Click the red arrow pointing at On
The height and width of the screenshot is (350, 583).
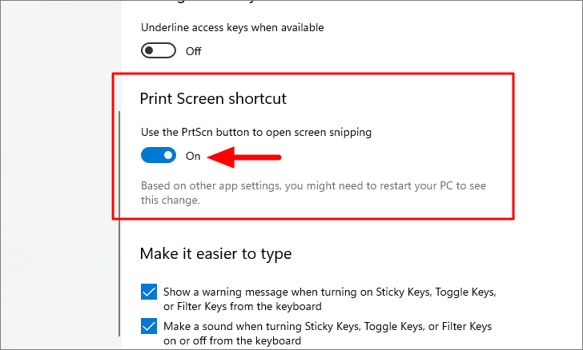[244, 157]
